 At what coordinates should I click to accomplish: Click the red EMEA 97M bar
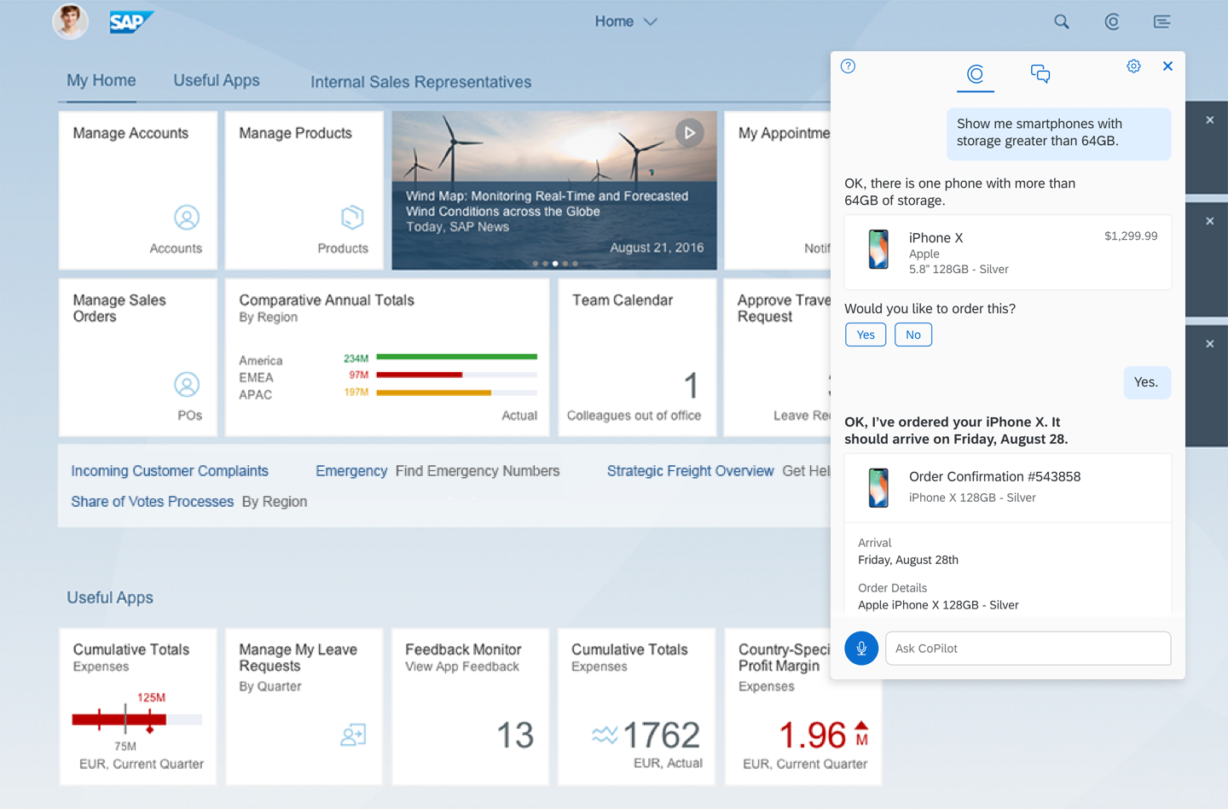[x=419, y=375]
